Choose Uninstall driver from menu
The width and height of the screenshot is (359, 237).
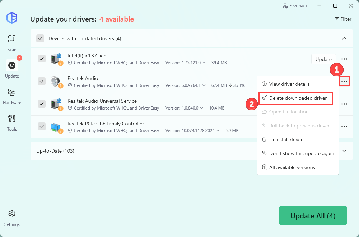[286, 140]
